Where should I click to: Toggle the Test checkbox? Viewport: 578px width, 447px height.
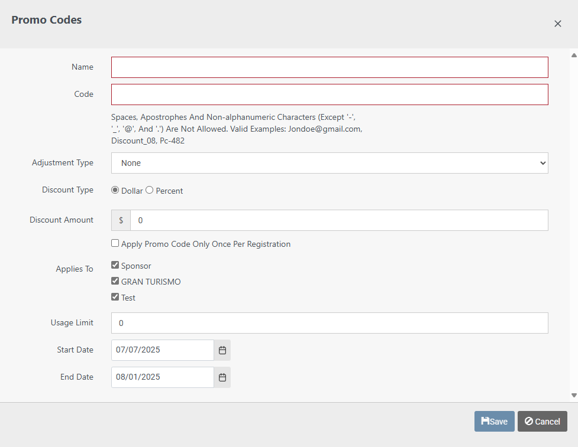115,297
